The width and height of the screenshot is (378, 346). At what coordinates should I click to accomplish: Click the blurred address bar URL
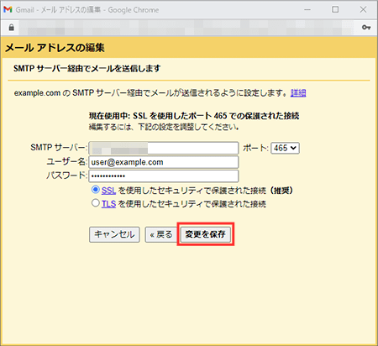point(187,28)
